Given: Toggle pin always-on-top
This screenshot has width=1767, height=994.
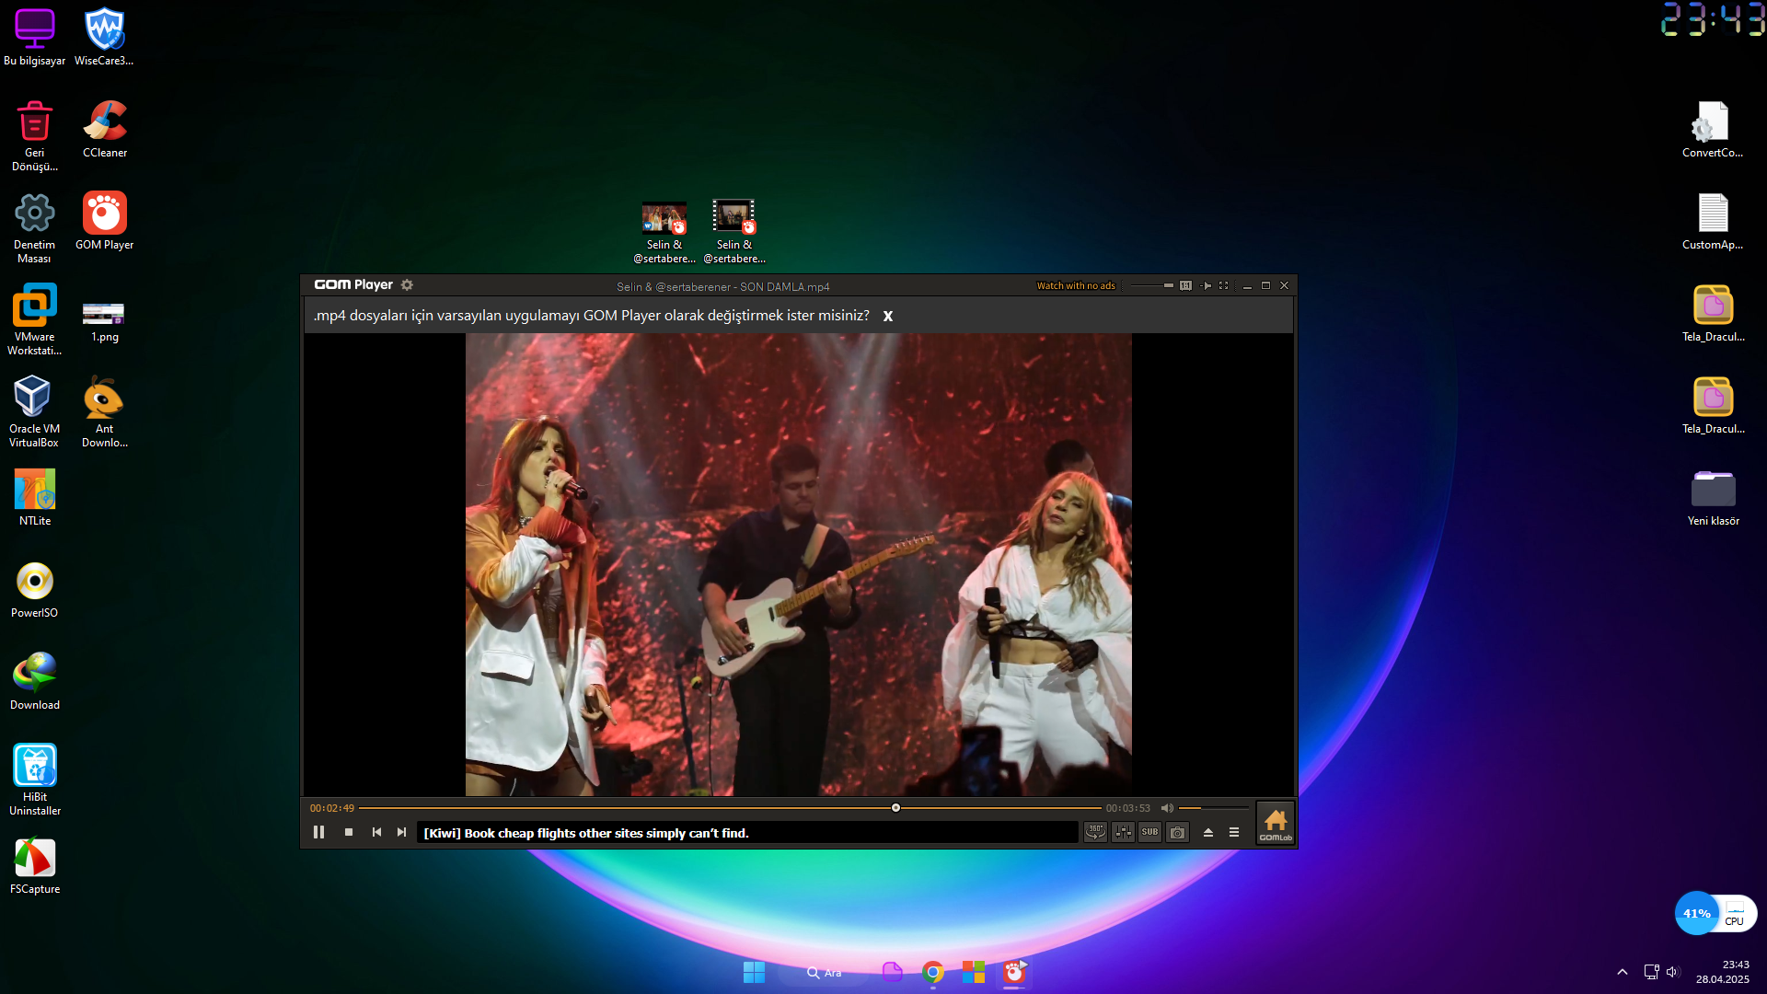Looking at the screenshot, I should [1207, 286].
